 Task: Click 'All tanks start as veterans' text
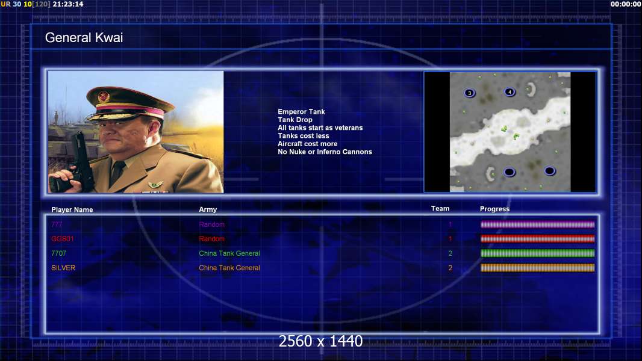pos(320,128)
